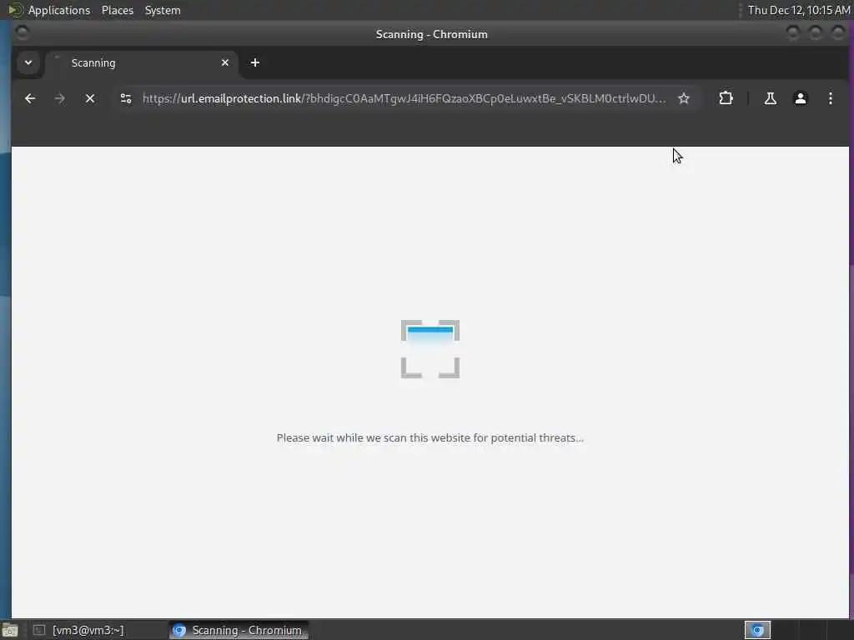Open Chromium three-dot menu
The height and width of the screenshot is (640, 854).
(830, 98)
